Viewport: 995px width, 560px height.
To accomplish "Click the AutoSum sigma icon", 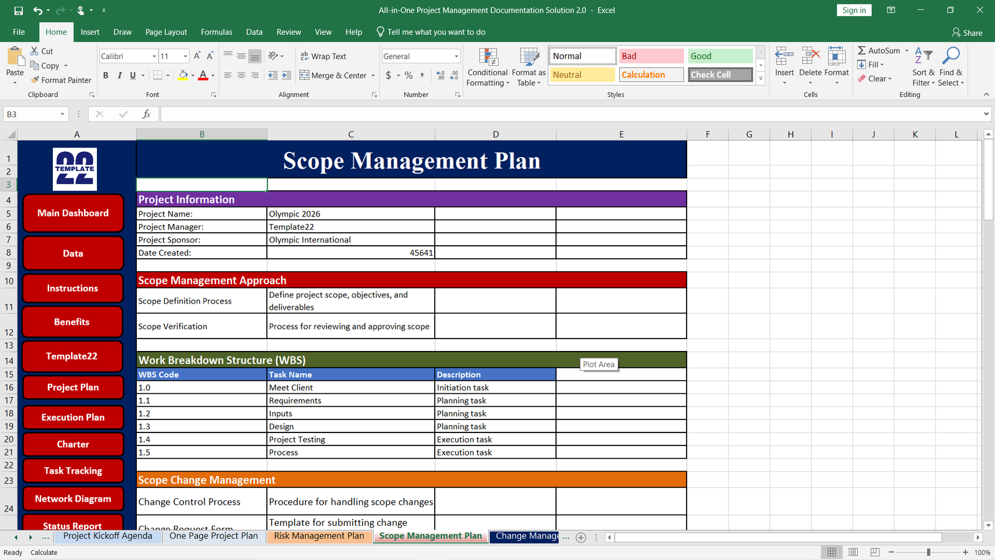I will click(862, 50).
